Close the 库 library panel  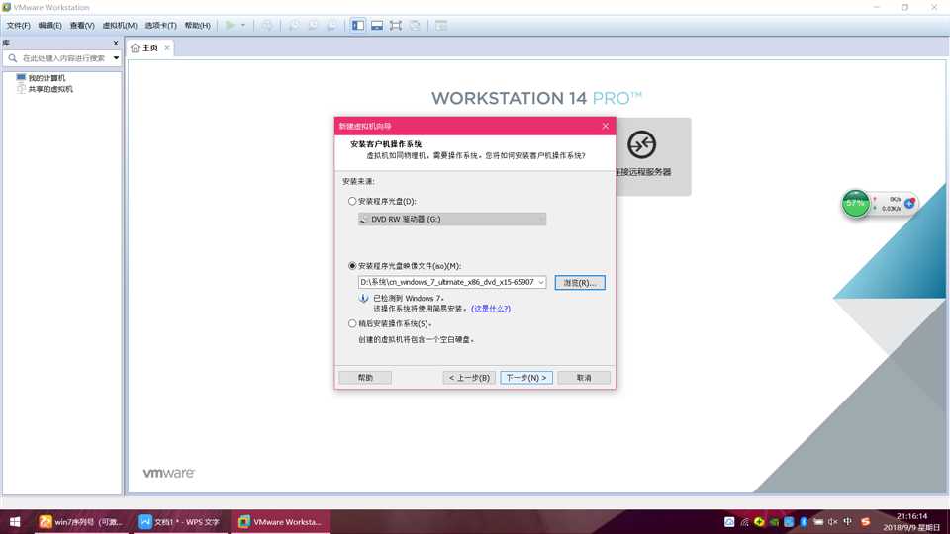pyautogui.click(x=115, y=43)
